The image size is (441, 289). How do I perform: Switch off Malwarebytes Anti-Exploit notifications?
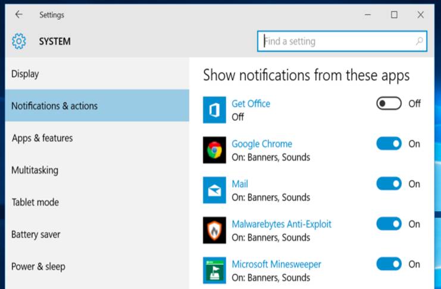(x=389, y=224)
